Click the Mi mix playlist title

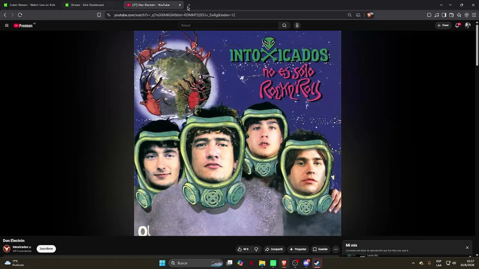point(351,245)
